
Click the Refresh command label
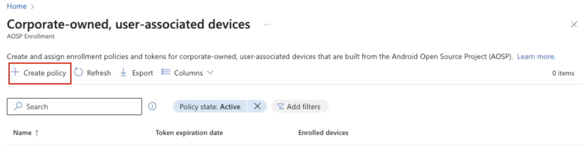[99, 73]
